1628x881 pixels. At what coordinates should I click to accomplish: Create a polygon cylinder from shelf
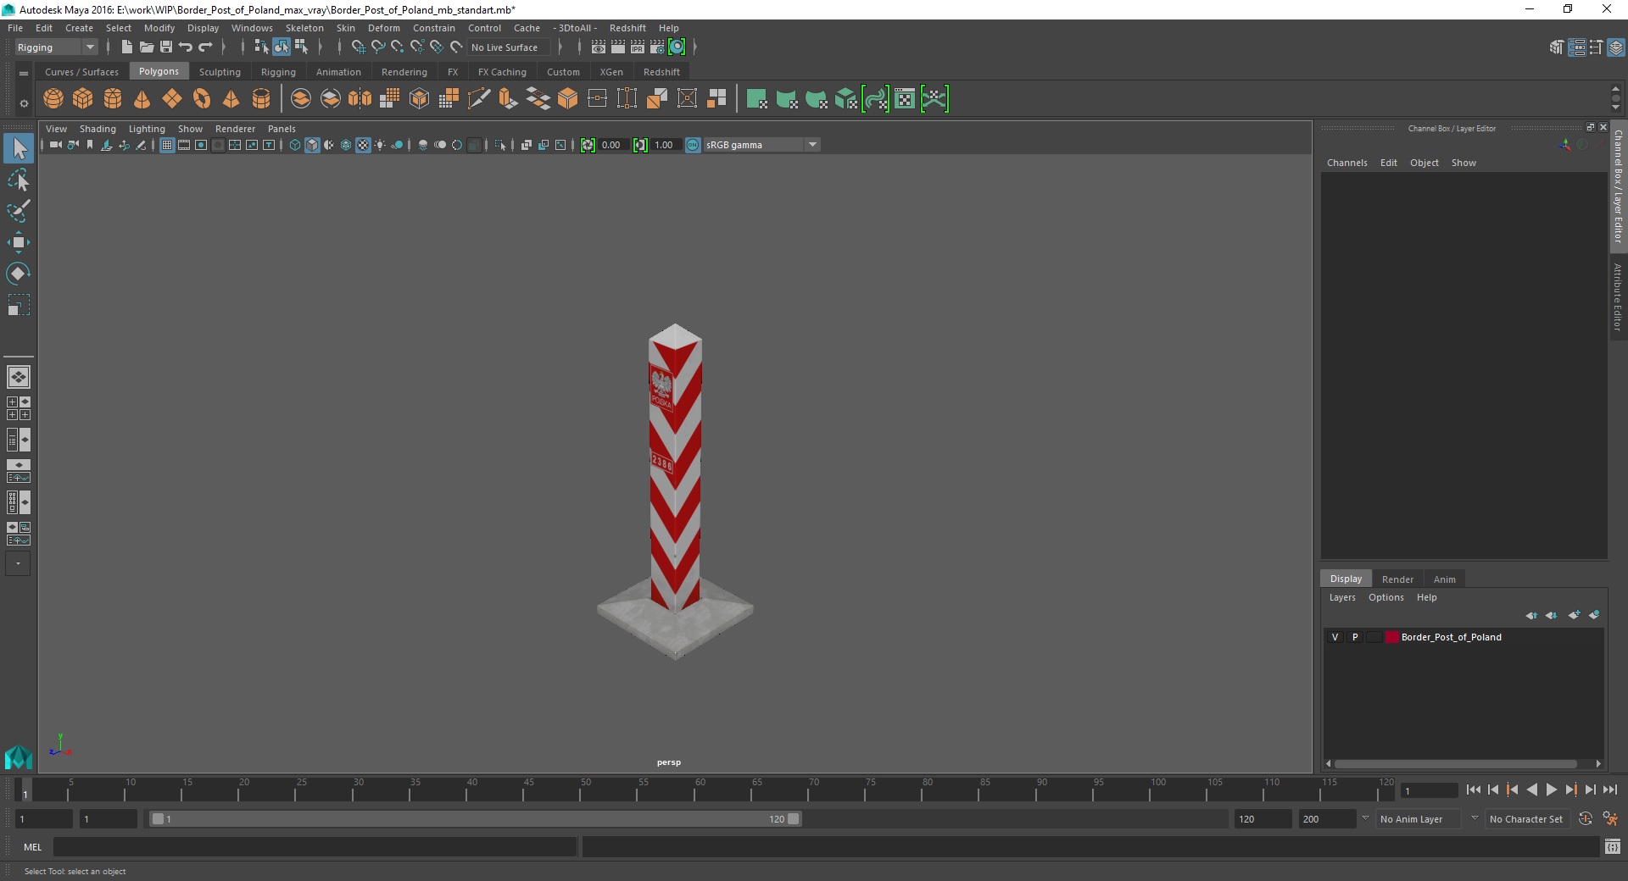click(x=113, y=99)
